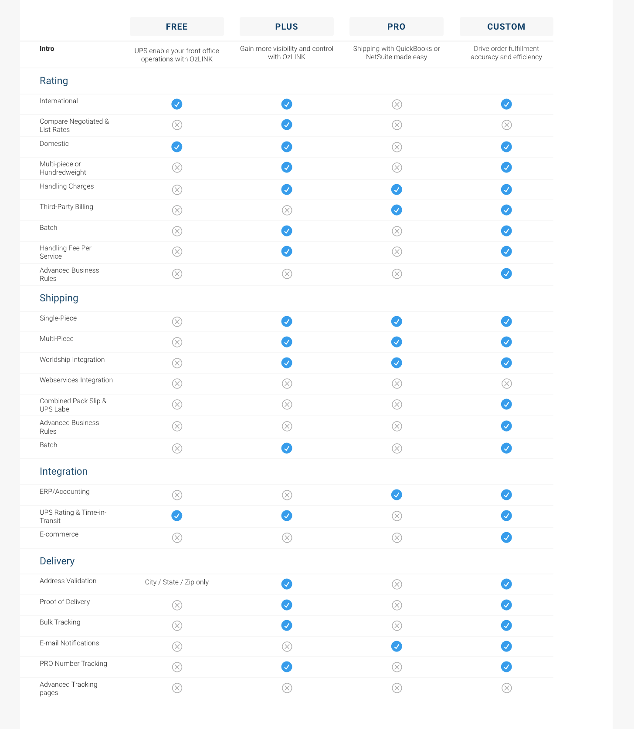
Task: Click the ERP/Accounting checkmark under PRO
Action: 397,495
